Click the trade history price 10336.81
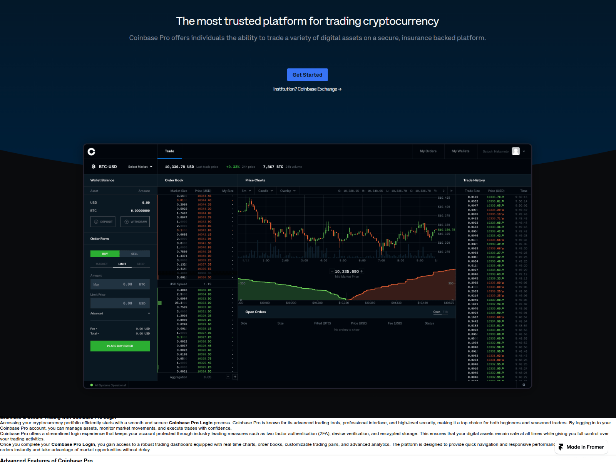Screen dimensions: 616x462 tap(495, 201)
